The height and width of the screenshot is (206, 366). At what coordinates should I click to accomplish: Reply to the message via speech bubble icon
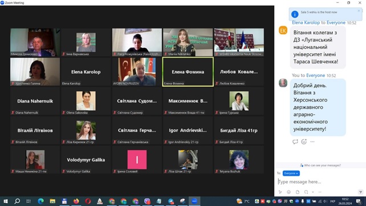click(x=295, y=142)
